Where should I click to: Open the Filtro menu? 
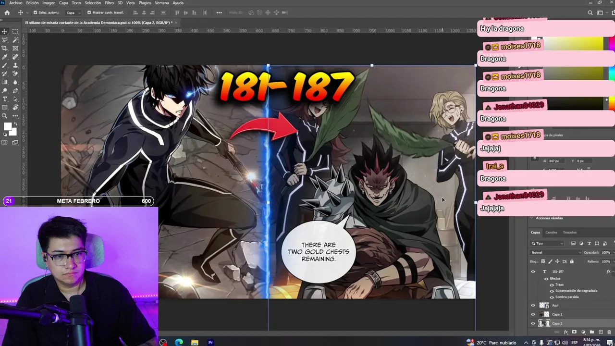[x=109, y=3]
